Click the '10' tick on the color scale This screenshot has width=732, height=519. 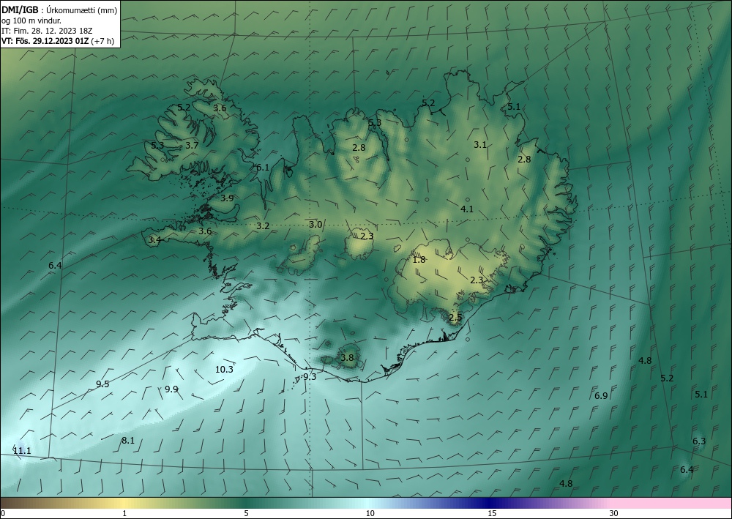point(370,513)
